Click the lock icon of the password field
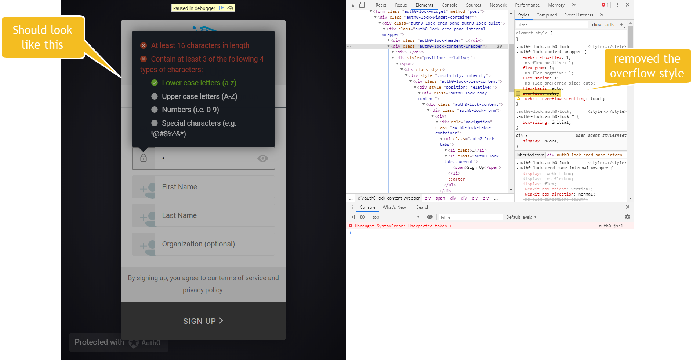This screenshot has height=360, width=693. pyautogui.click(x=144, y=158)
